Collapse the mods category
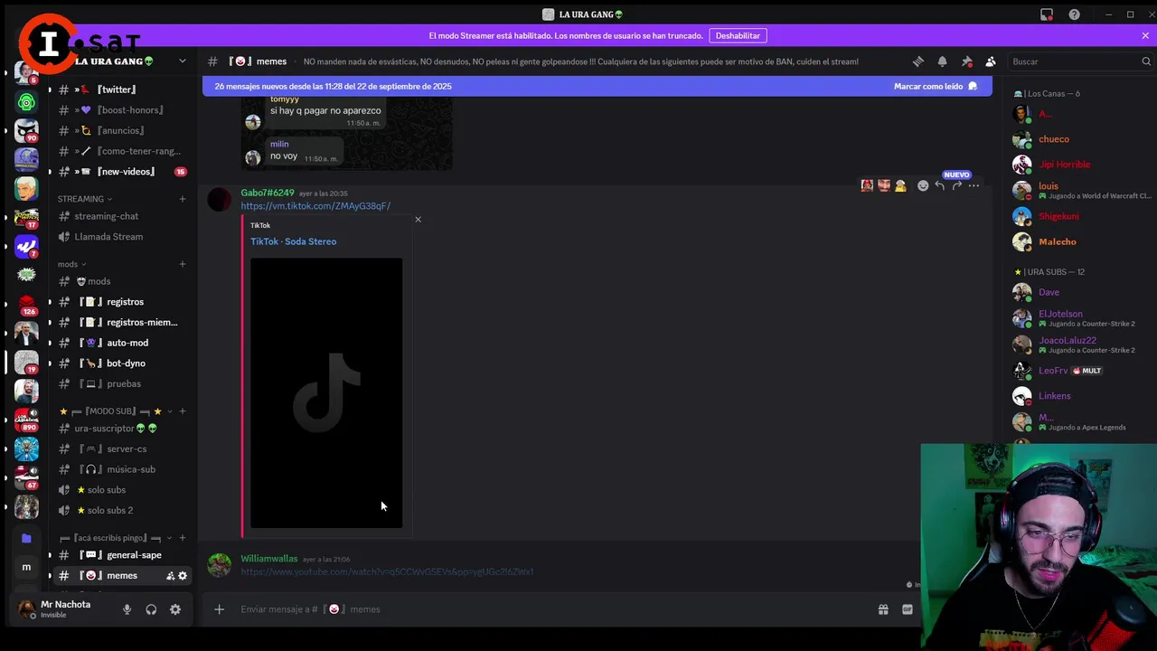The width and height of the screenshot is (1157, 651). tap(72, 264)
